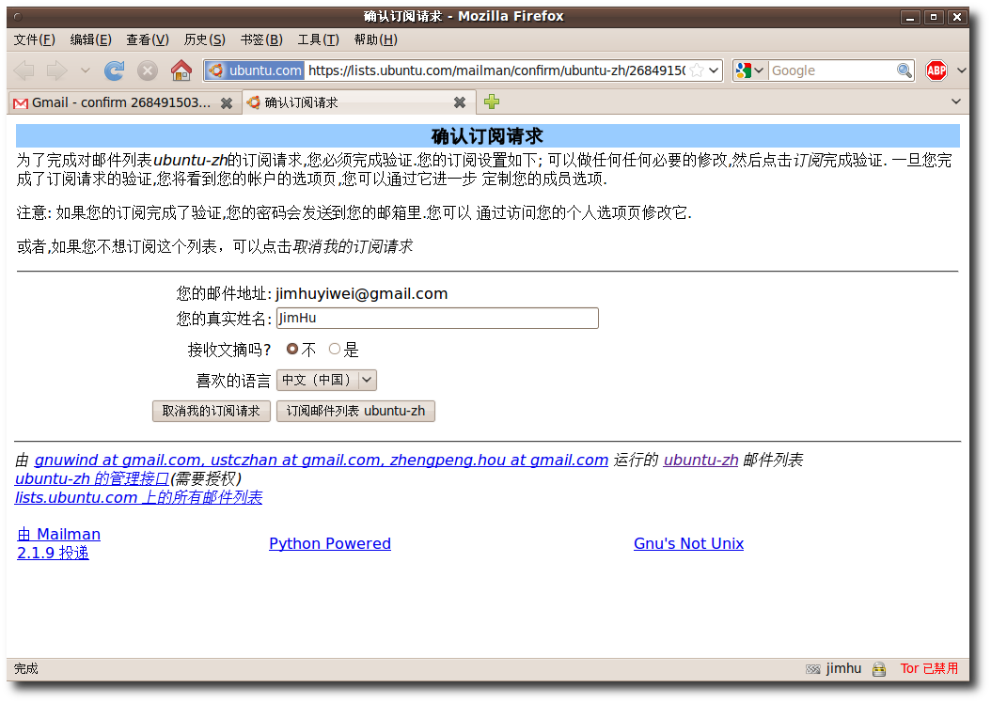Screen dimensions: 991x703
Task: Close the Gmail confirm tab
Action: point(227,103)
